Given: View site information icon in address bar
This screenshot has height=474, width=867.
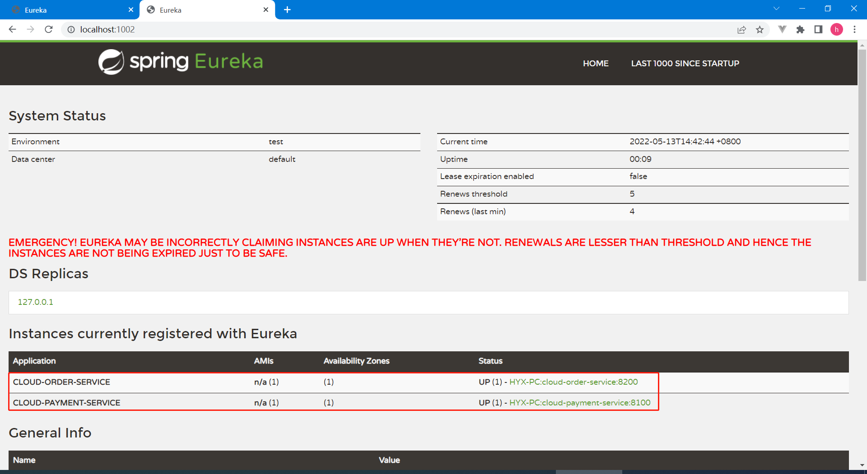Looking at the screenshot, I should [x=71, y=29].
